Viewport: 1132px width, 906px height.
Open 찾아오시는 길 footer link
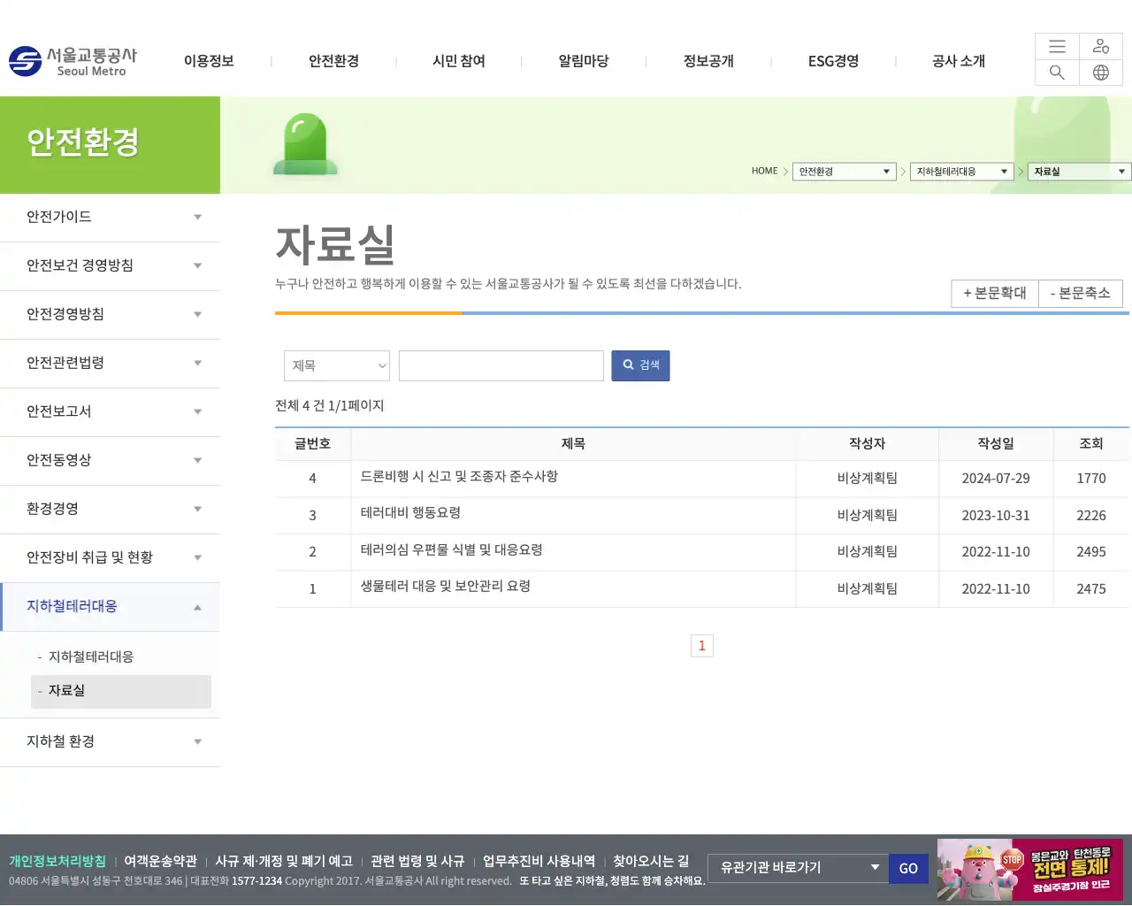[651, 861]
